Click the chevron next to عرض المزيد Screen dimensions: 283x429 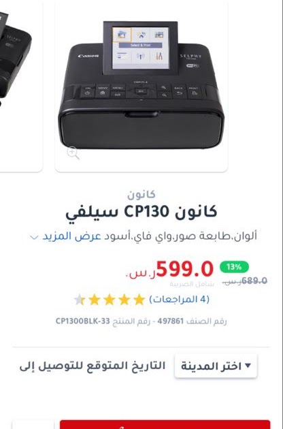click(x=34, y=237)
